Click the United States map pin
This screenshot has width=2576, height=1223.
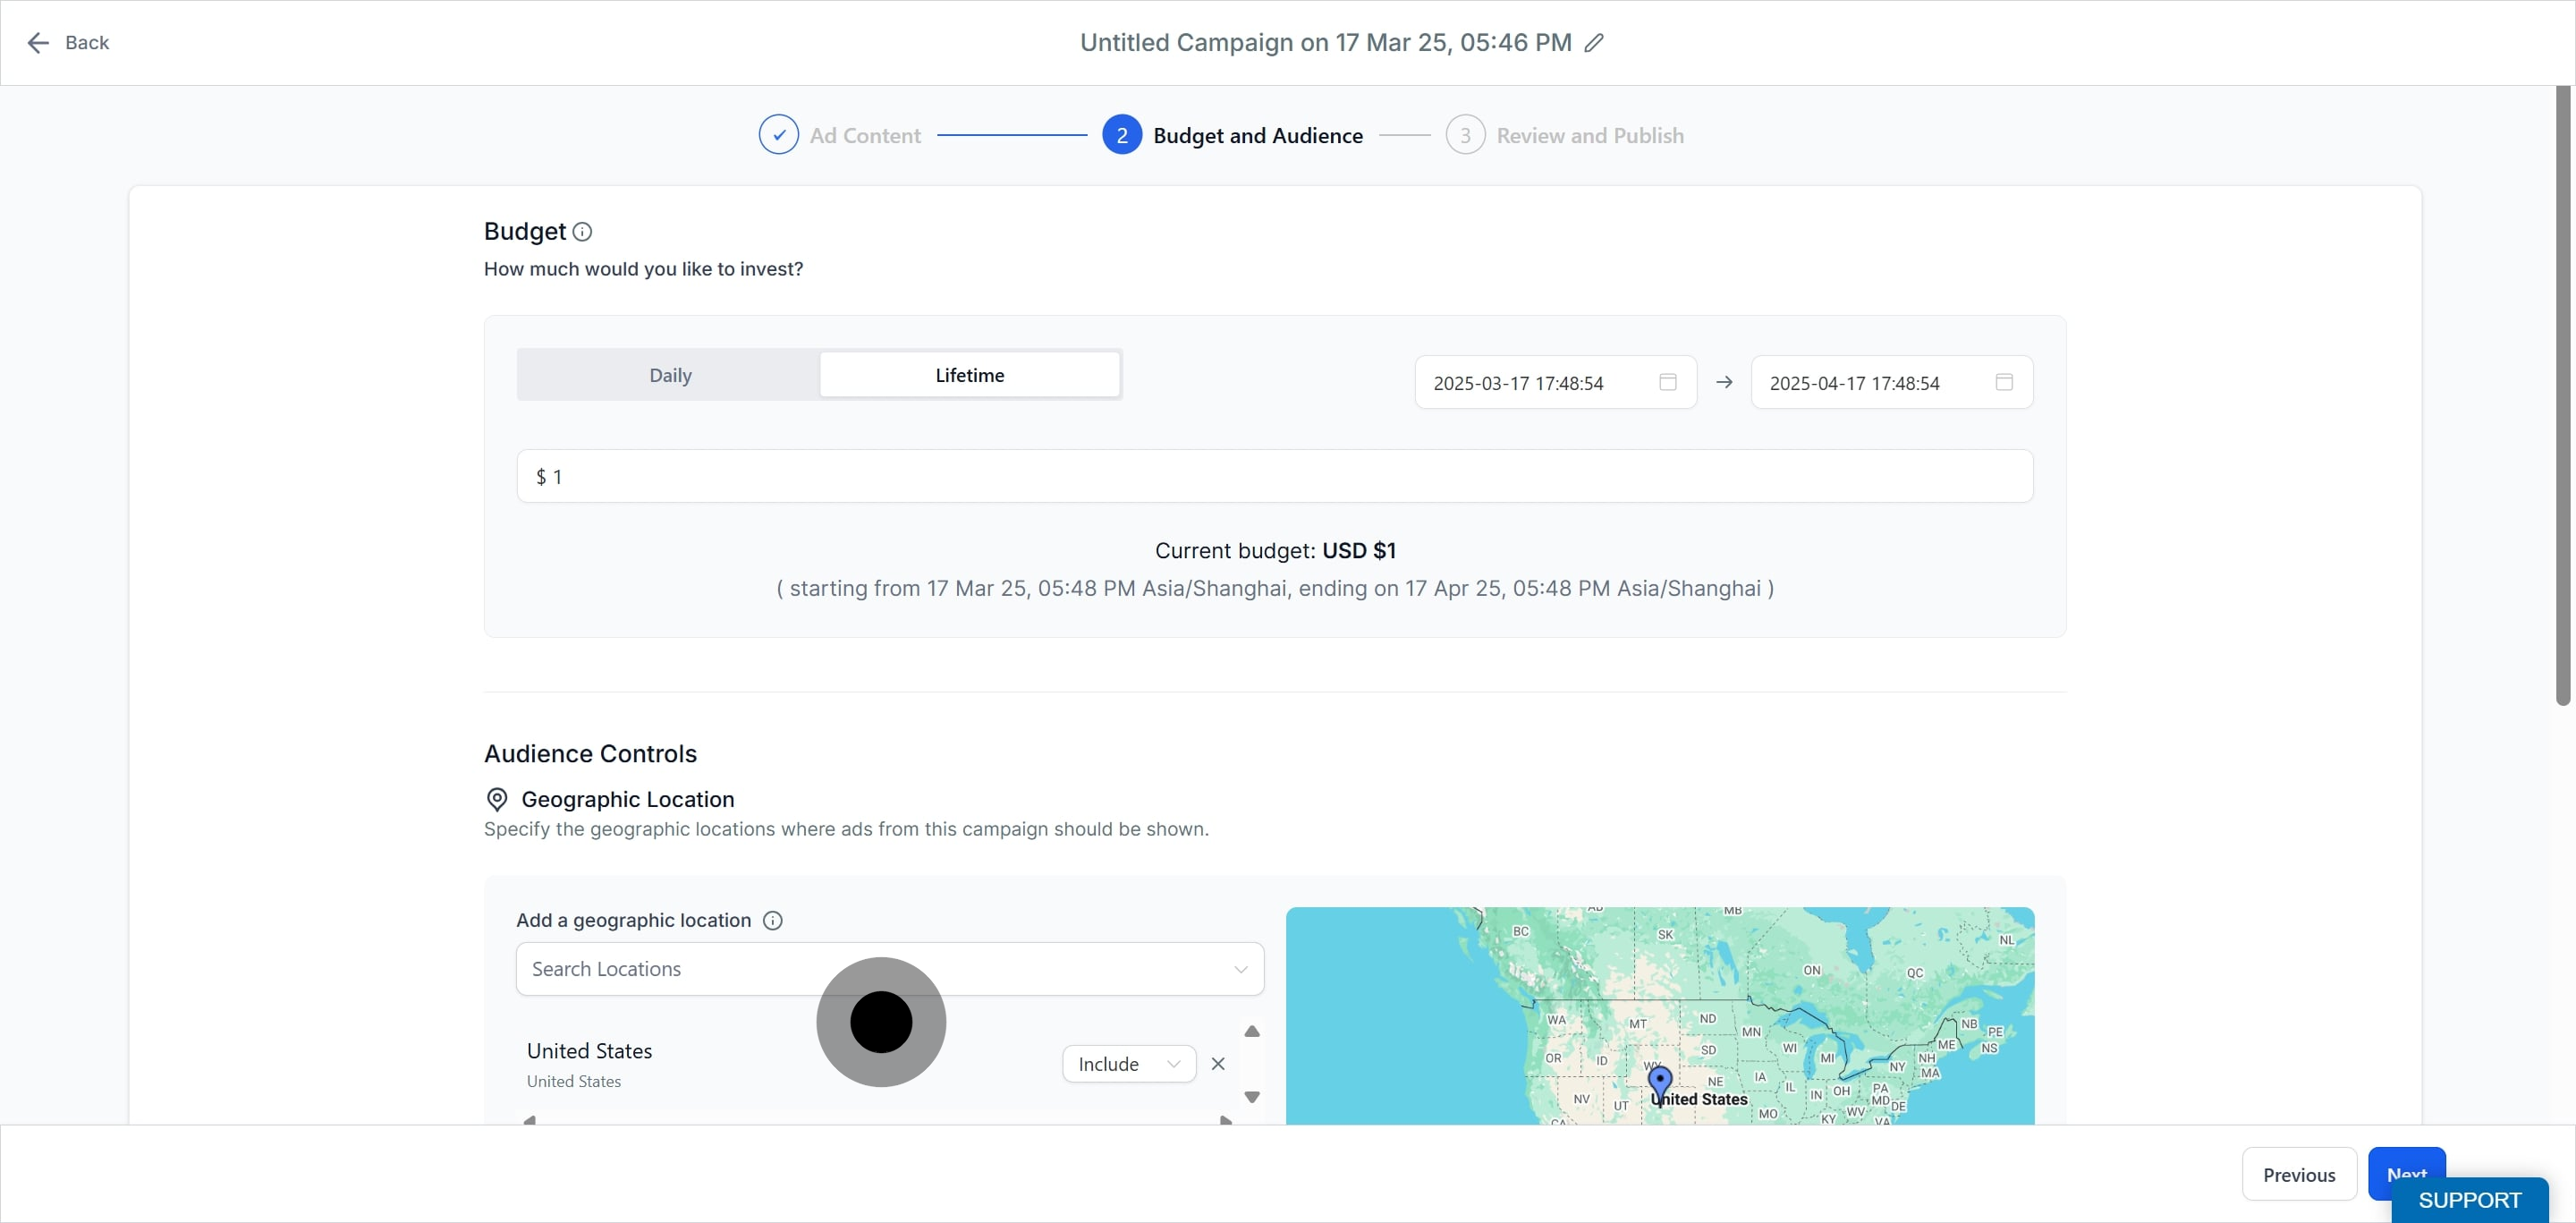point(1660,1083)
